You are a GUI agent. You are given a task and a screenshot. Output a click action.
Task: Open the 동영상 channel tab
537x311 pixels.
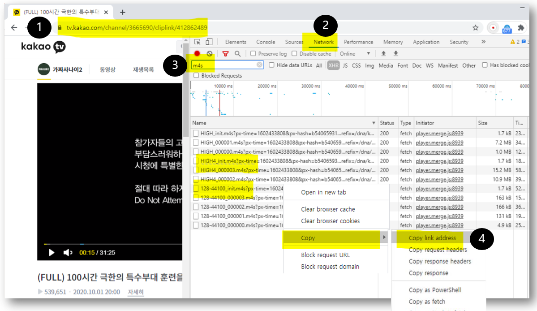tap(107, 69)
